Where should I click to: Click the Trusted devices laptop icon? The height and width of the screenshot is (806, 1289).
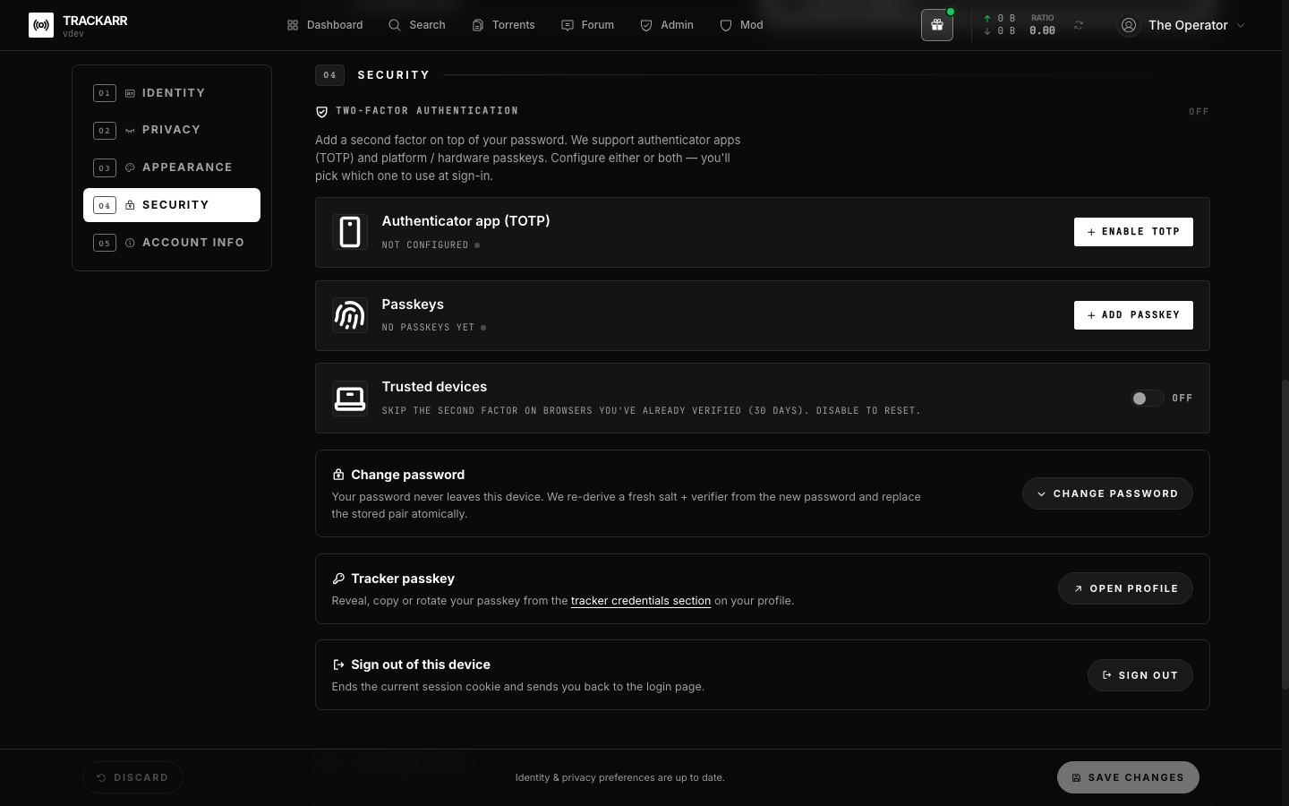[350, 399]
